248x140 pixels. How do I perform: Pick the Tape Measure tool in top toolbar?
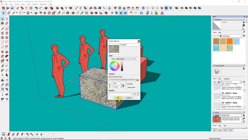59,13
